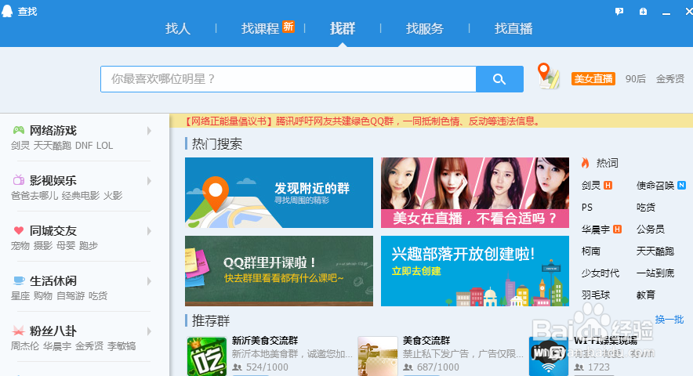Click 摄影 under 同城交友
This screenshot has height=376, width=693.
tap(43, 246)
